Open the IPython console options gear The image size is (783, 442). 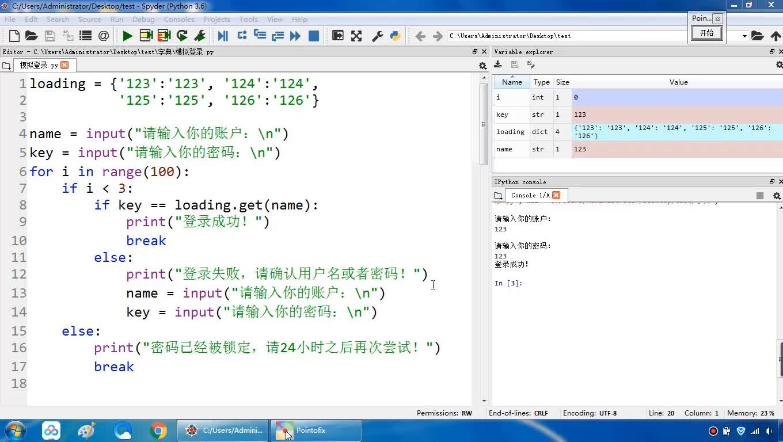click(777, 196)
